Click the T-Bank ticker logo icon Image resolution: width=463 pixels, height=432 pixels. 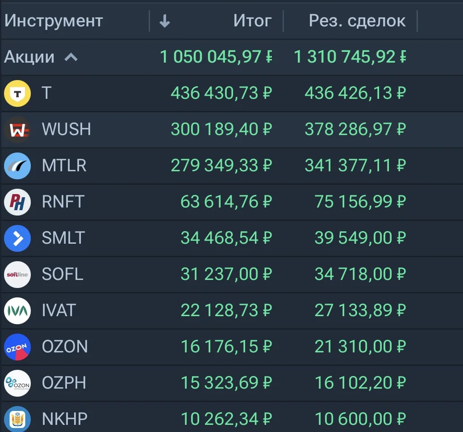(x=17, y=93)
